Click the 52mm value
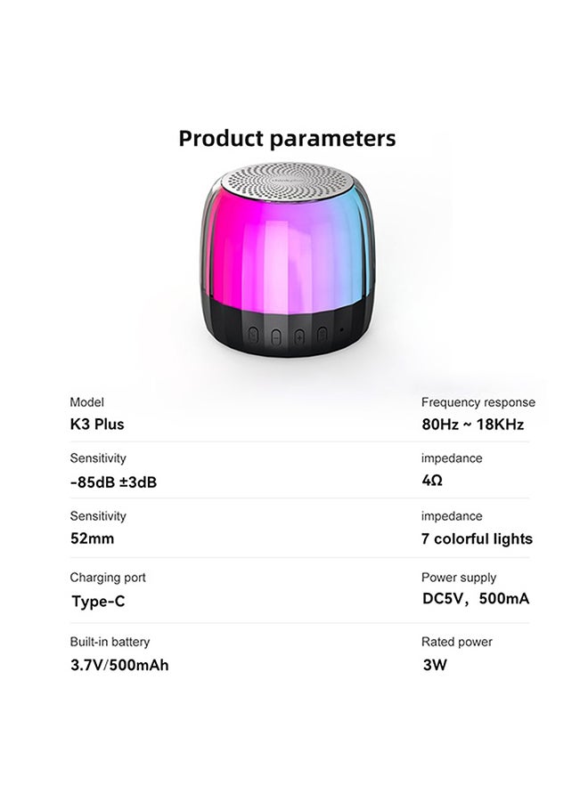This screenshot has height=801, width=588. point(92,538)
